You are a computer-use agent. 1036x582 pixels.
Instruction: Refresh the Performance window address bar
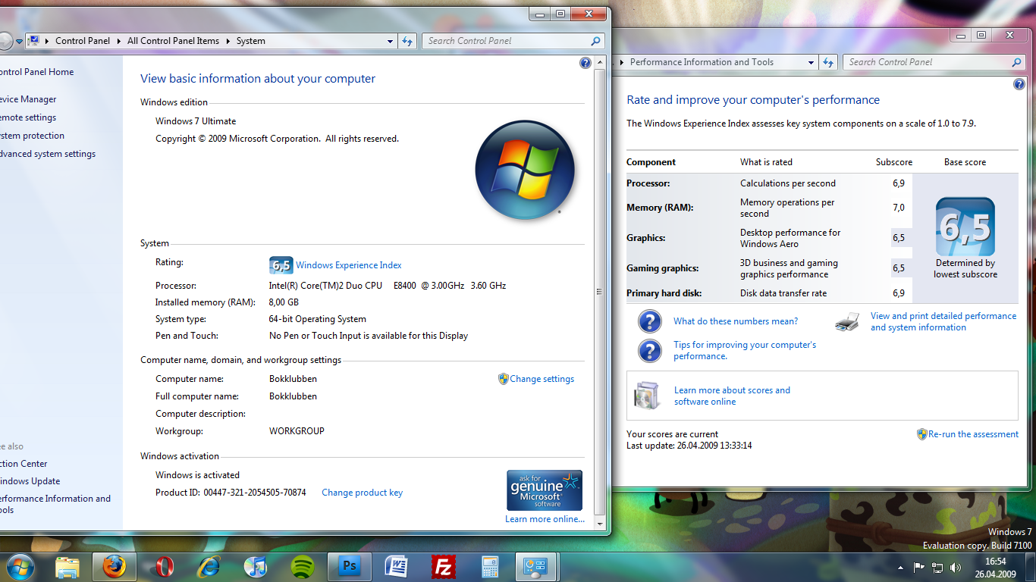coord(828,62)
